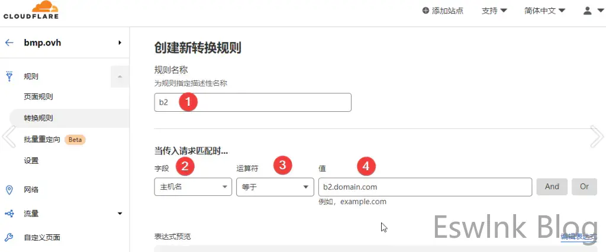Expand the 流量 sidebar section arrow

pos(120,214)
